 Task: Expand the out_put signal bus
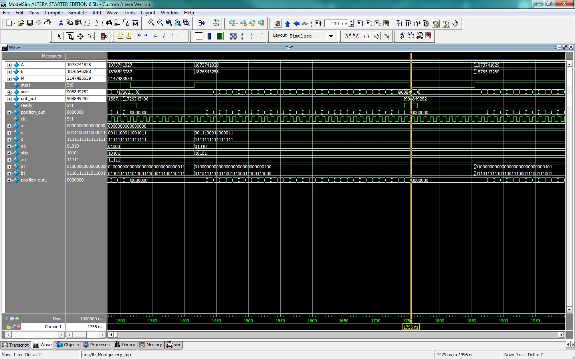[x=9, y=99]
